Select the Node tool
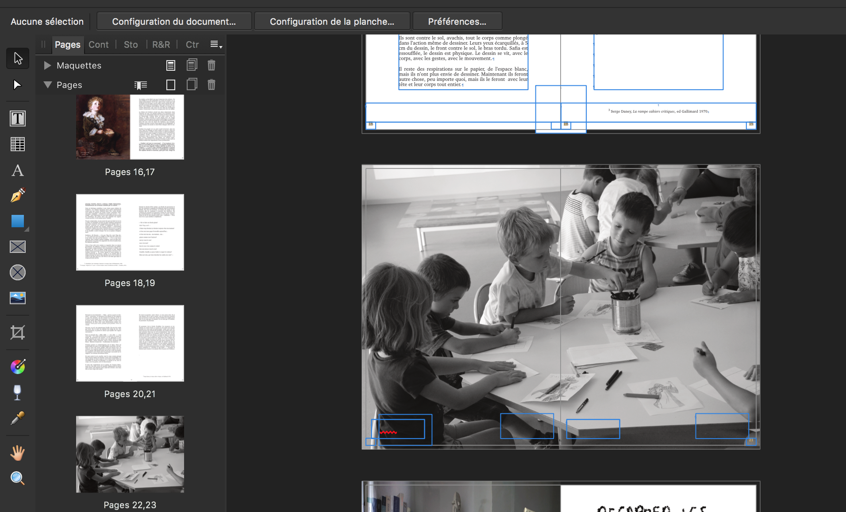Screen dimensions: 846x512 coord(18,84)
